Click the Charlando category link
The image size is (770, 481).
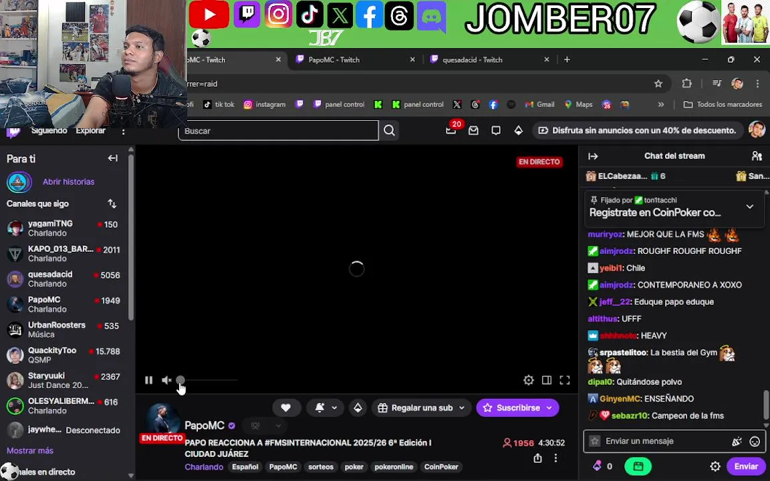coord(204,467)
